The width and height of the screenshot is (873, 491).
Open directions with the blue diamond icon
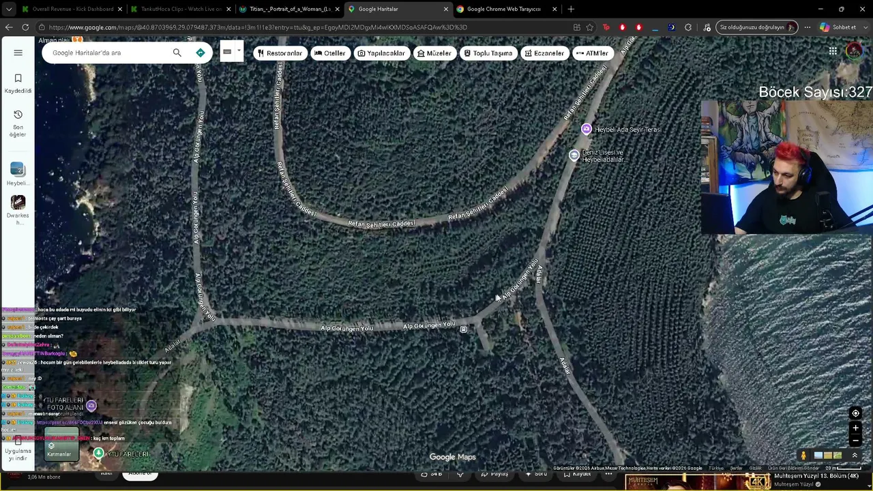tap(201, 53)
